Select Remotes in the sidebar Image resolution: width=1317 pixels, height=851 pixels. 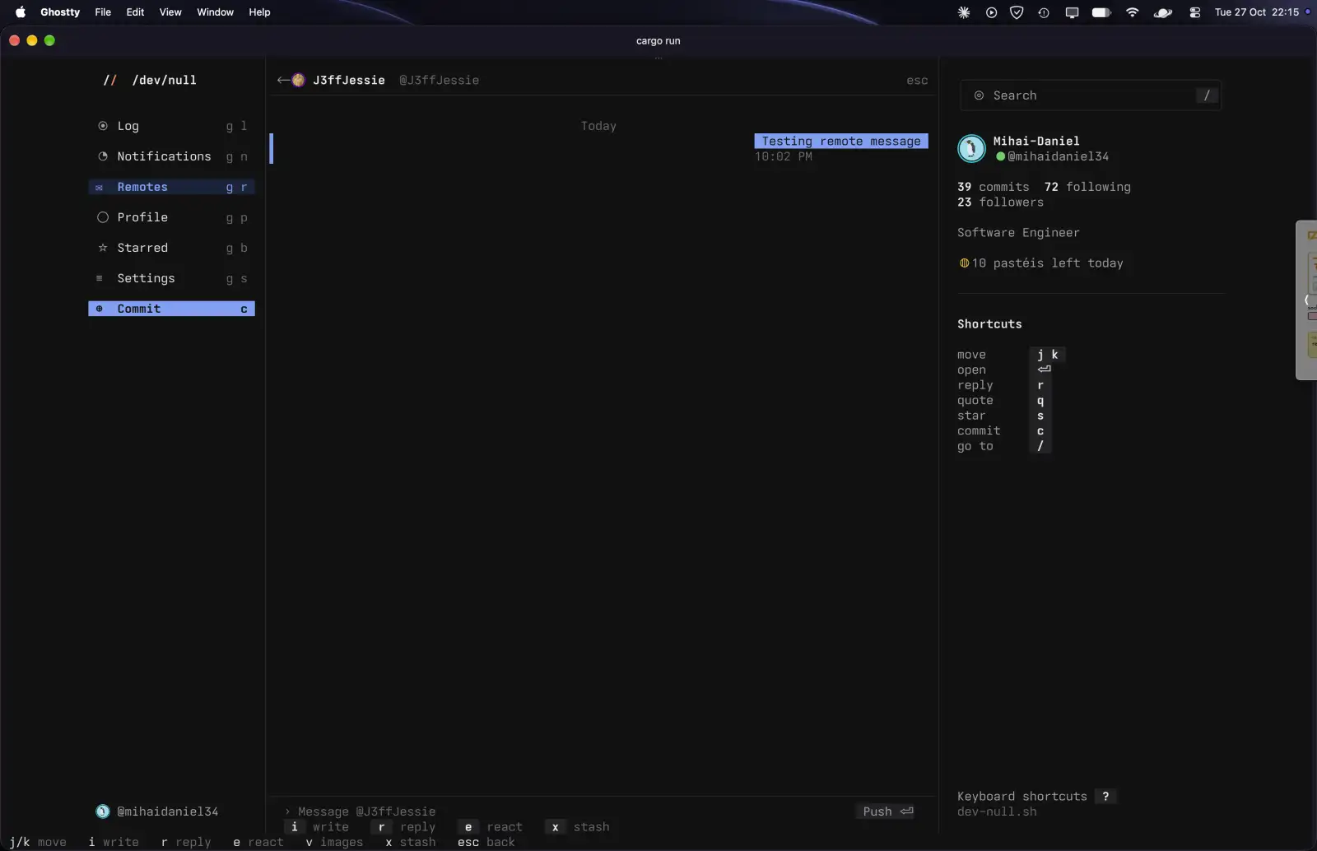[171, 187]
